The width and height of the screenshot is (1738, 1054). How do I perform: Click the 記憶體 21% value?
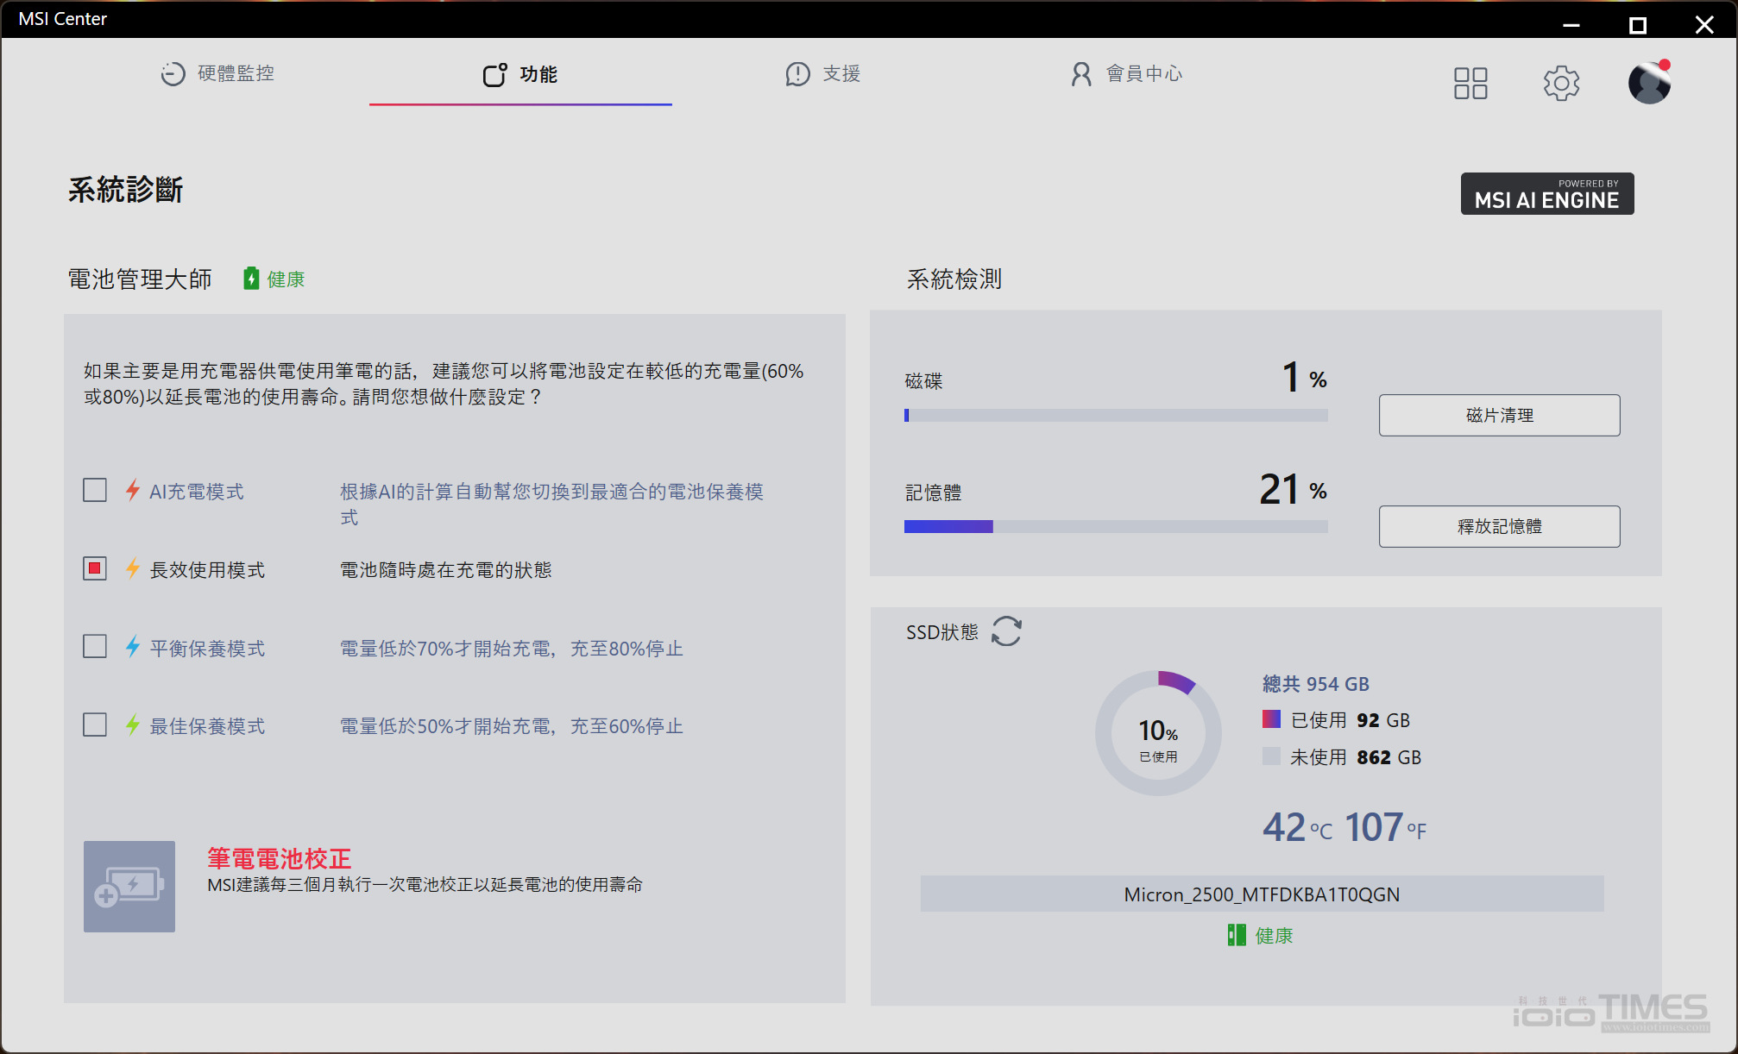1292,490
